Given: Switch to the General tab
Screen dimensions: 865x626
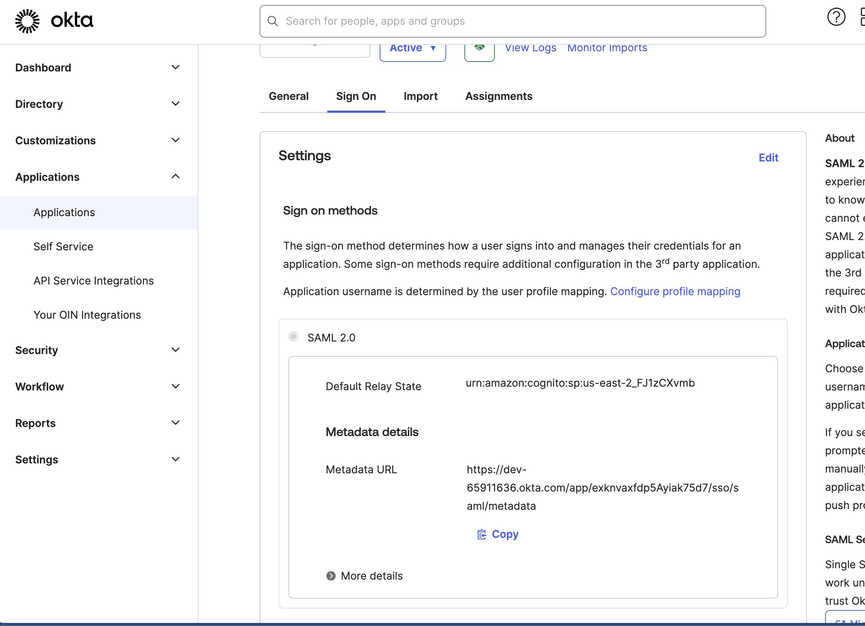Looking at the screenshot, I should tap(289, 96).
